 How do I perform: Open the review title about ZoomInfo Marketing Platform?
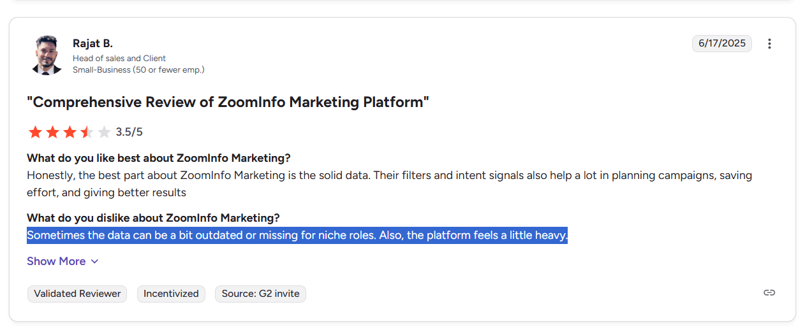tap(228, 102)
